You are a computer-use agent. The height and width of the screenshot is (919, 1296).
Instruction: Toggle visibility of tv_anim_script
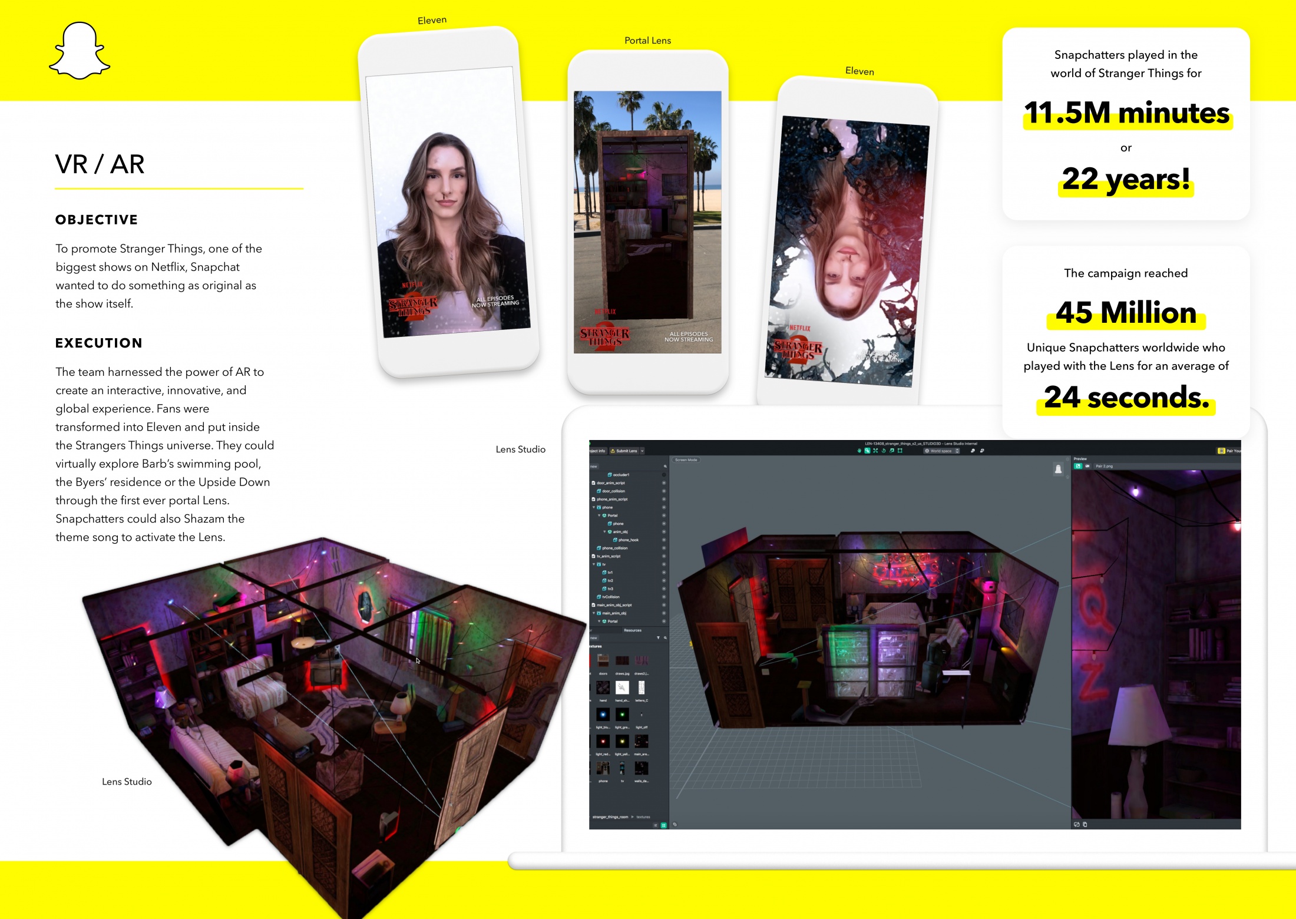[x=664, y=556]
